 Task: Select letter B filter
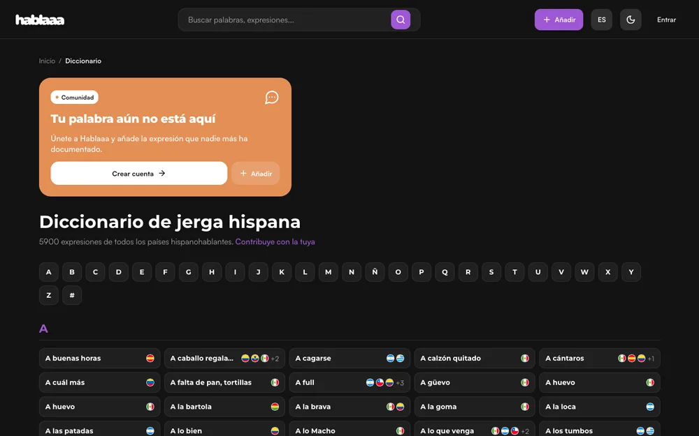pyautogui.click(x=72, y=272)
